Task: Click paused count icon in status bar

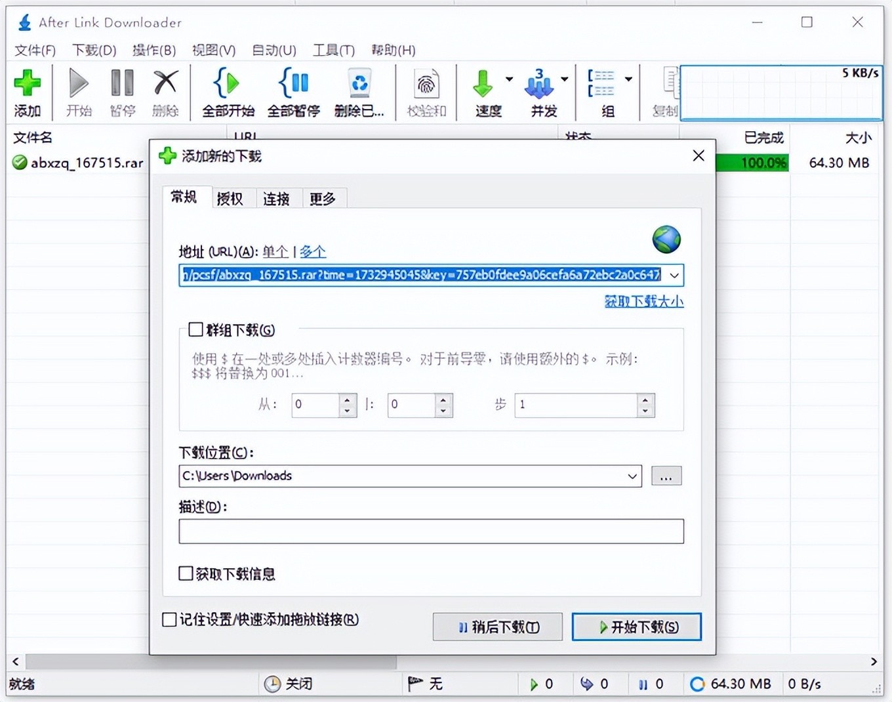Action: tap(643, 684)
